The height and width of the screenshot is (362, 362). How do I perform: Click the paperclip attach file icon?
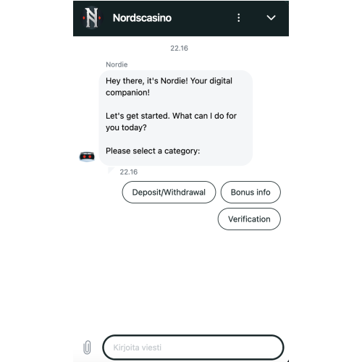tap(87, 348)
